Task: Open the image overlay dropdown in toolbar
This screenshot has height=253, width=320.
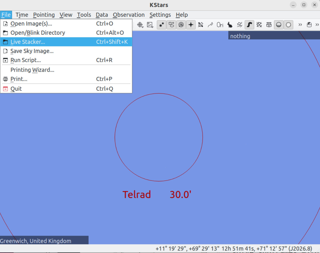Action: pyautogui.click(x=150, y=25)
